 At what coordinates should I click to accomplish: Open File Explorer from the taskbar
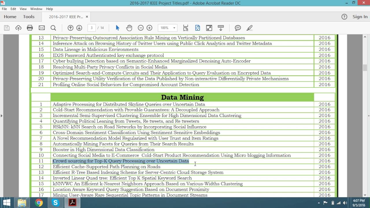coord(22,203)
